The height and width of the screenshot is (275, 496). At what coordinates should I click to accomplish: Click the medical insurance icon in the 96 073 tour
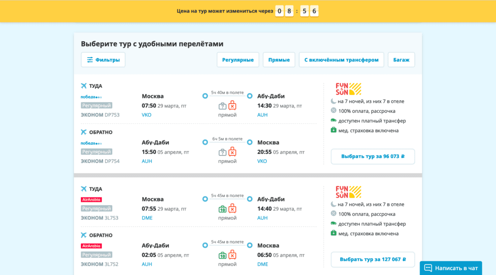333,130
